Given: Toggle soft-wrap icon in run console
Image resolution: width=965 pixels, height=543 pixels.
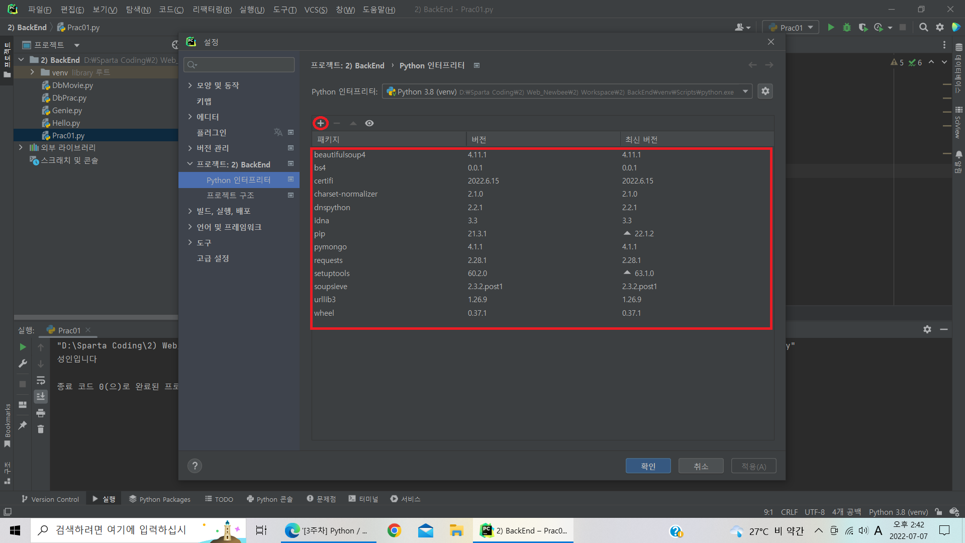Looking at the screenshot, I should pos(41,380).
